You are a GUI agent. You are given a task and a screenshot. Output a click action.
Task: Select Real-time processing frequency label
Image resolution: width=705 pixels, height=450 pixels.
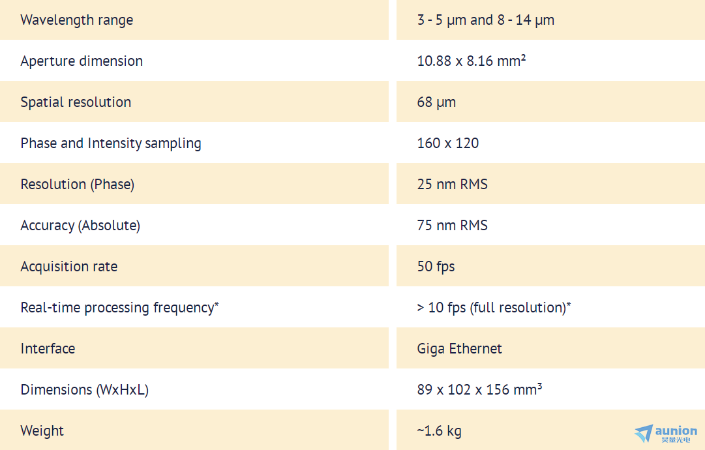[x=119, y=307]
